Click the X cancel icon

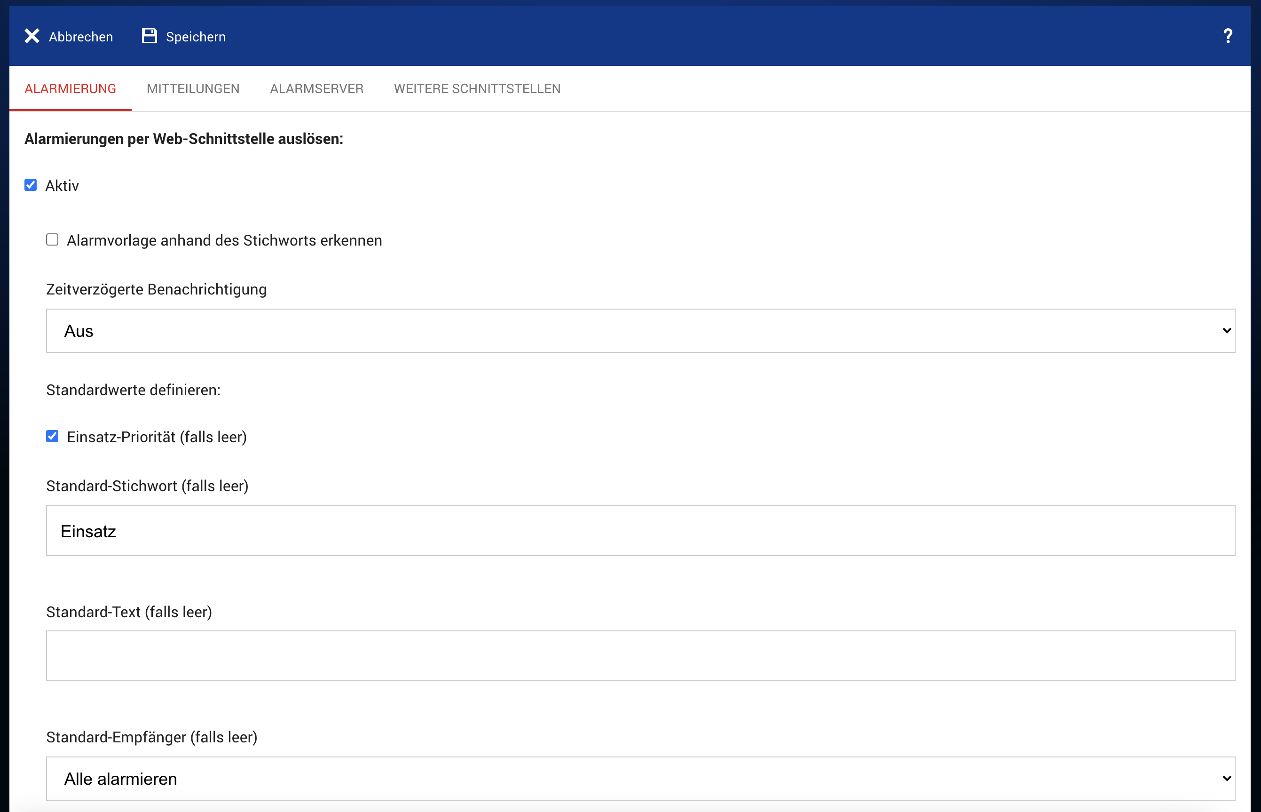point(32,36)
